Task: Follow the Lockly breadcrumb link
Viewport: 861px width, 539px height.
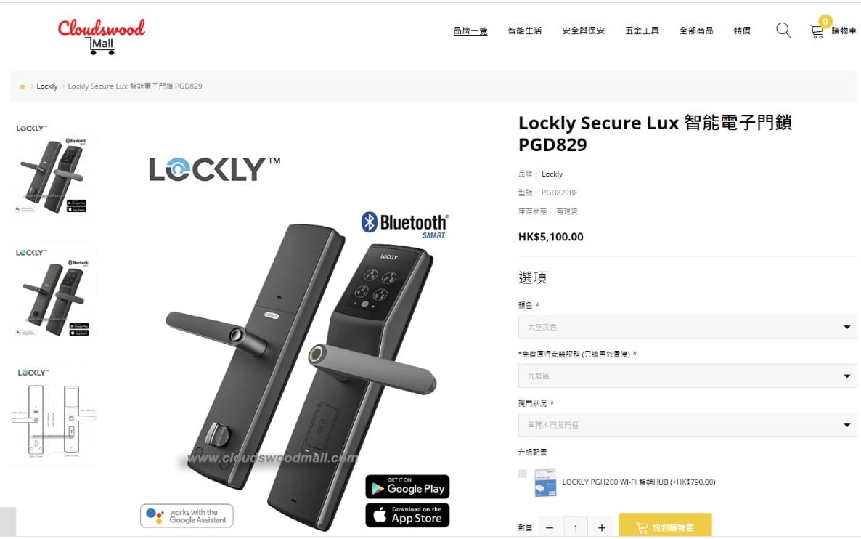Action: coord(47,86)
